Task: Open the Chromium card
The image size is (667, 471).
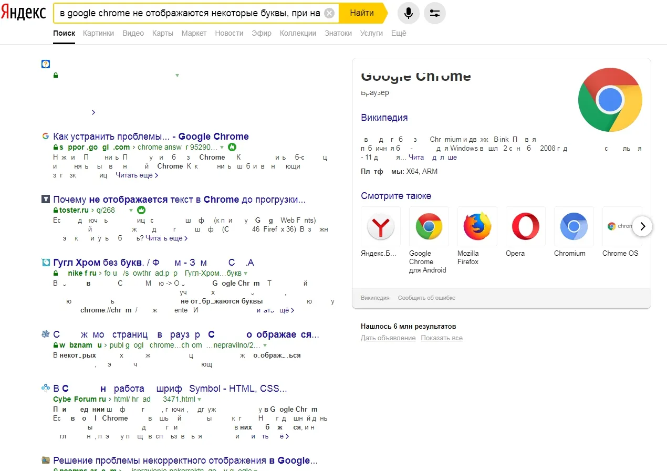Action: point(574,232)
